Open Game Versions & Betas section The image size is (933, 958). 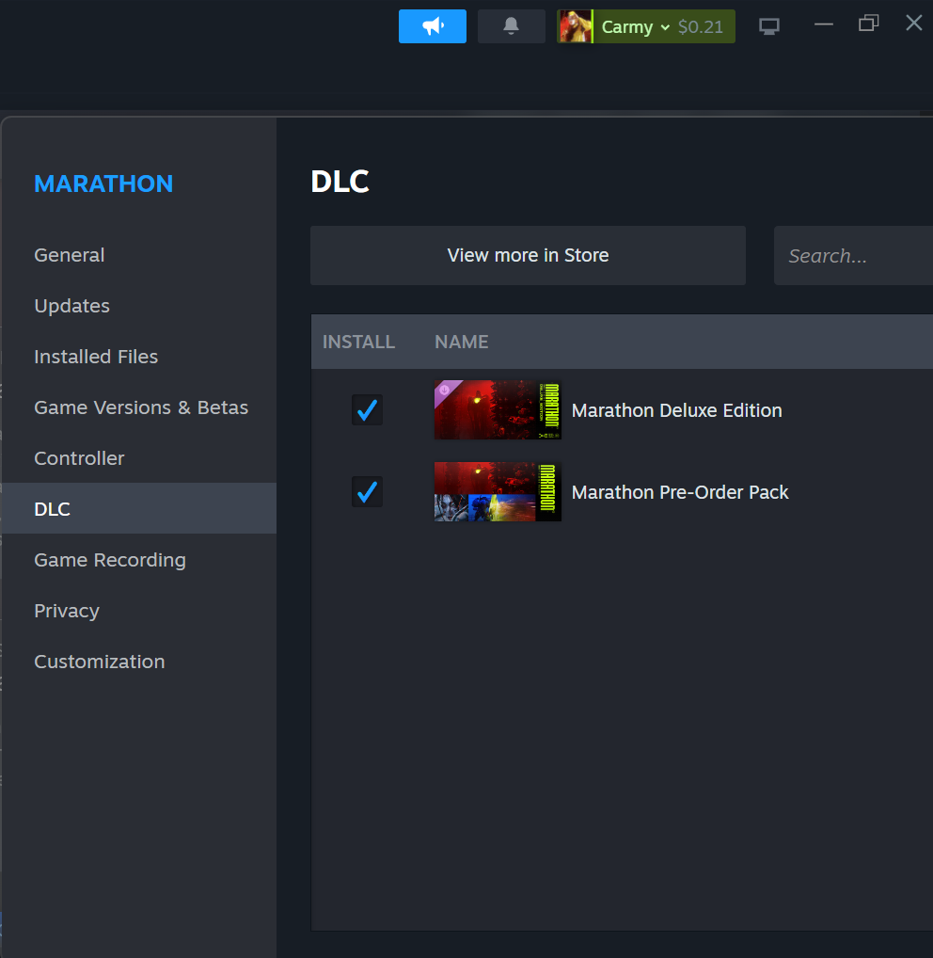[141, 407]
